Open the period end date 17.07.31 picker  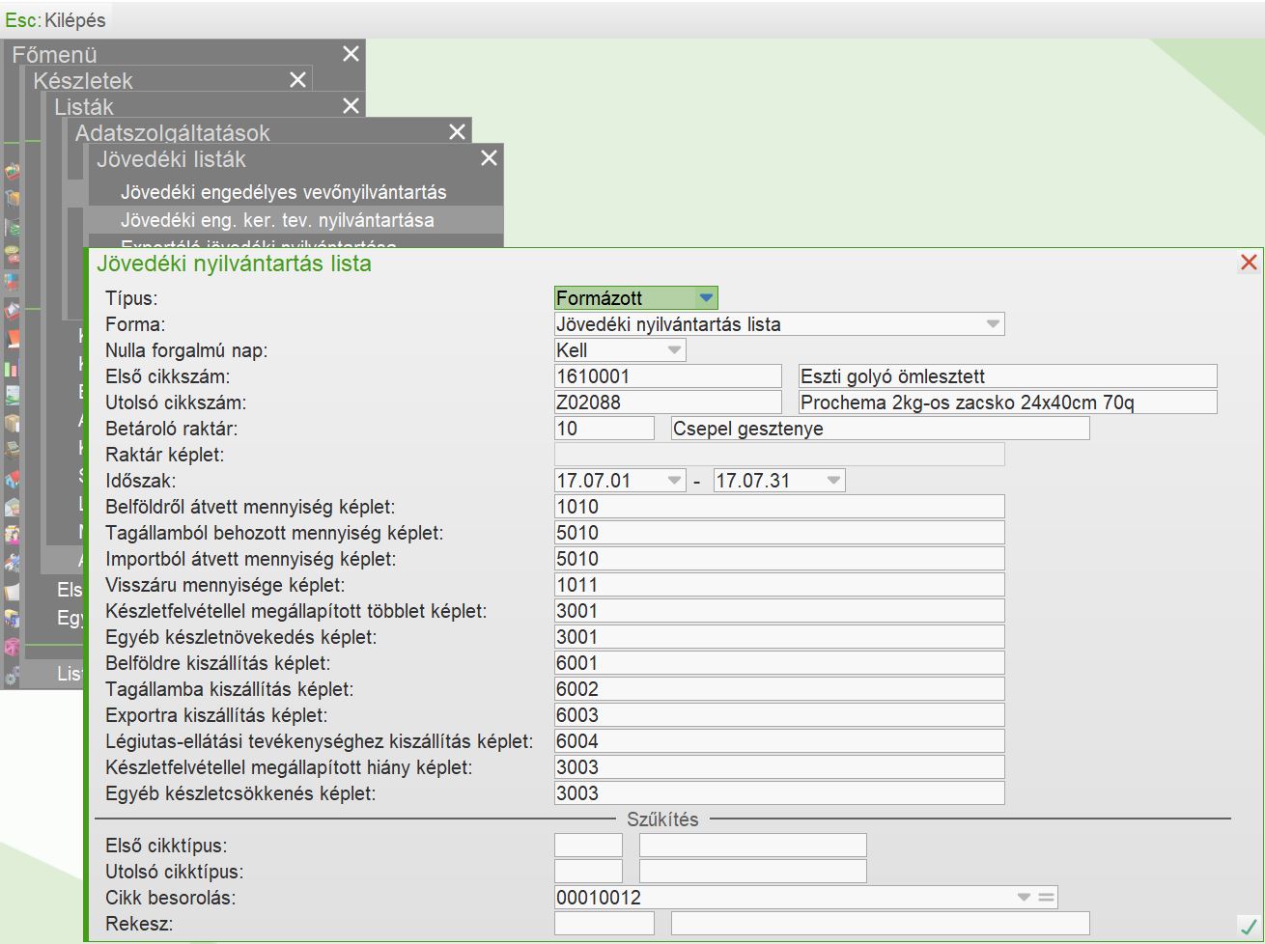click(832, 481)
